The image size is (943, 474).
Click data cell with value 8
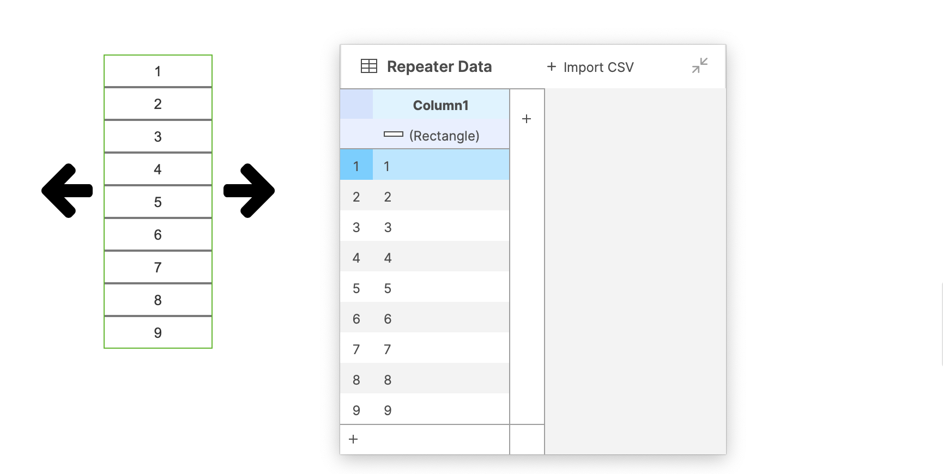[x=440, y=380]
